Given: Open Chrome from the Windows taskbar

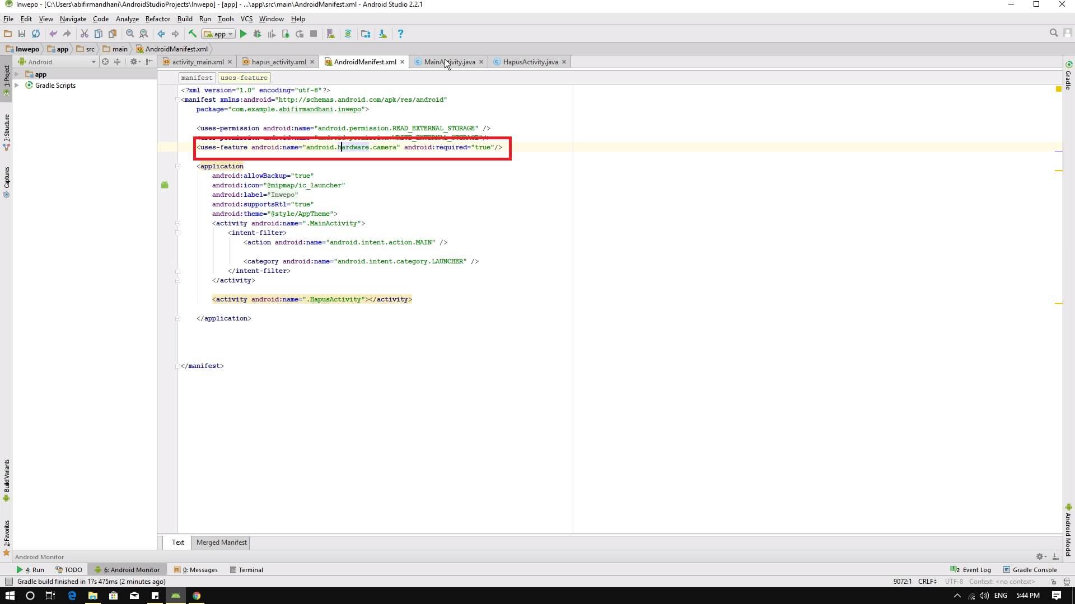Looking at the screenshot, I should (x=197, y=596).
